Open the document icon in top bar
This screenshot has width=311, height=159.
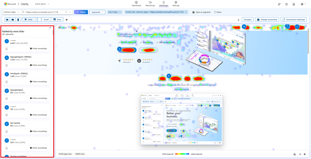294,4
